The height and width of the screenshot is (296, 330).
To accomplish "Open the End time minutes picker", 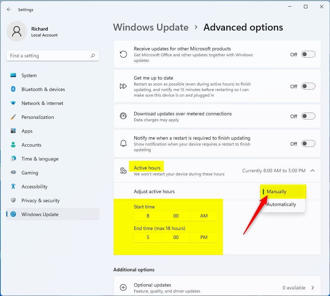I will [176, 237].
